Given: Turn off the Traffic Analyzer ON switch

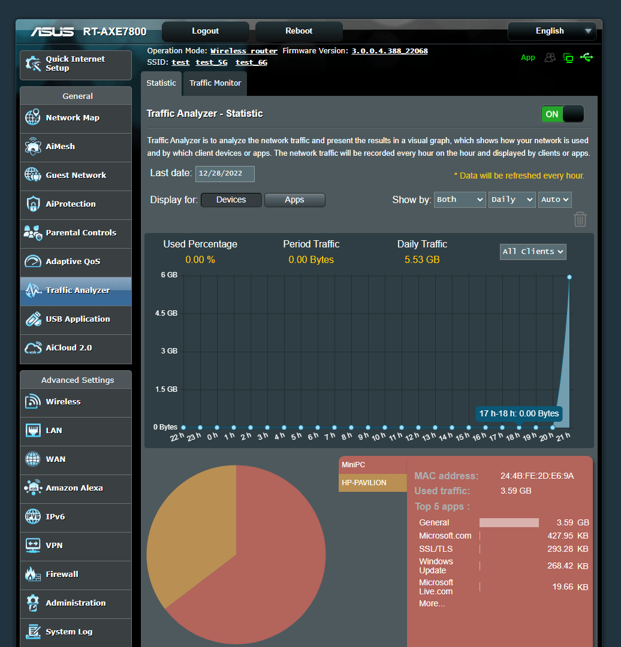Looking at the screenshot, I should click(562, 114).
